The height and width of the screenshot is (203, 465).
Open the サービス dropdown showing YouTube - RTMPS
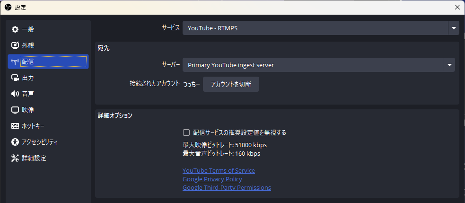coord(321,28)
